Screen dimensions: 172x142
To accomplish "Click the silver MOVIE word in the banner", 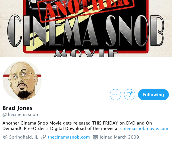I will (x=86, y=53).
